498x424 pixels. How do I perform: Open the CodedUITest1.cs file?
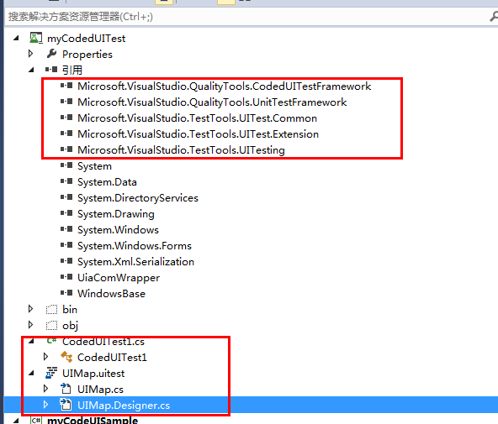coord(103,342)
